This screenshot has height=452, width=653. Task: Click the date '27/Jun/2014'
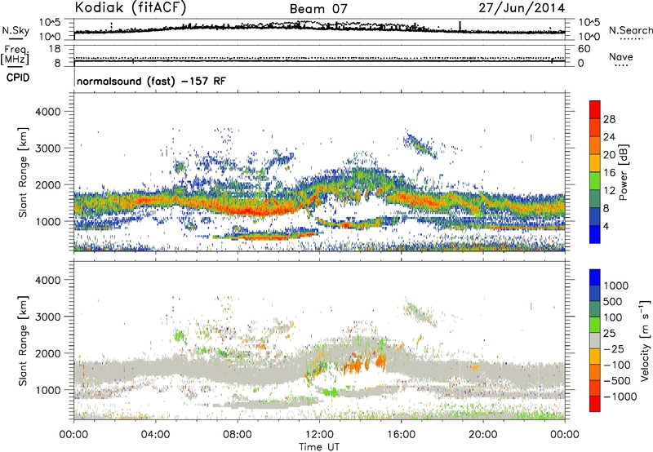522,8
